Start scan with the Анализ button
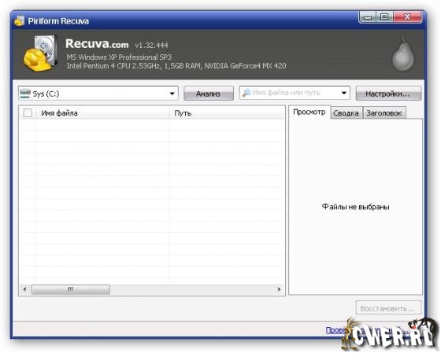The height and width of the screenshot is (353, 441). (208, 94)
